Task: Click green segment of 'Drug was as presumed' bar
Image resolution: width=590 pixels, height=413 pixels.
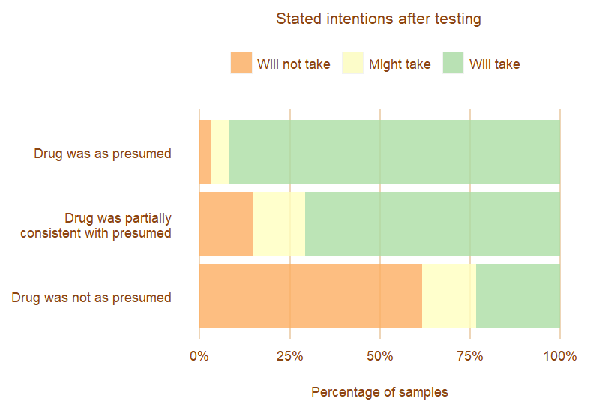Action: (x=394, y=152)
